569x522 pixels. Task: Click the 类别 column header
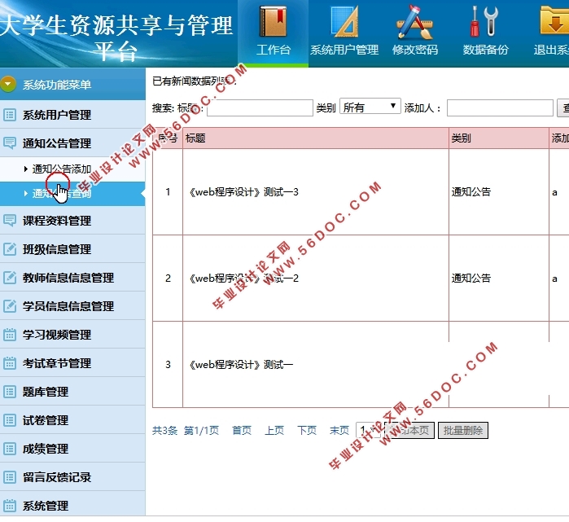(461, 138)
